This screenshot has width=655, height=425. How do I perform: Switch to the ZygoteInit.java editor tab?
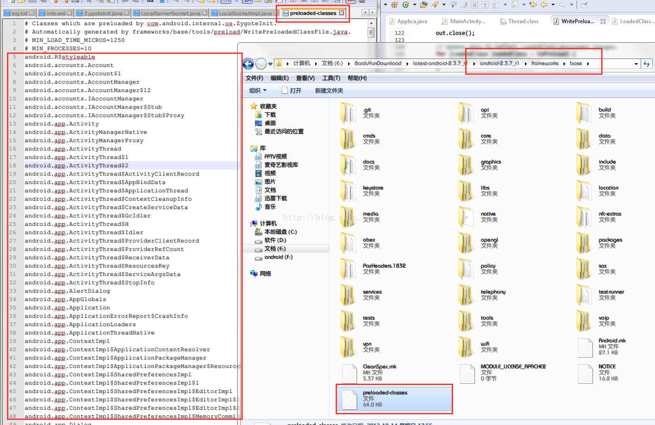103,13
